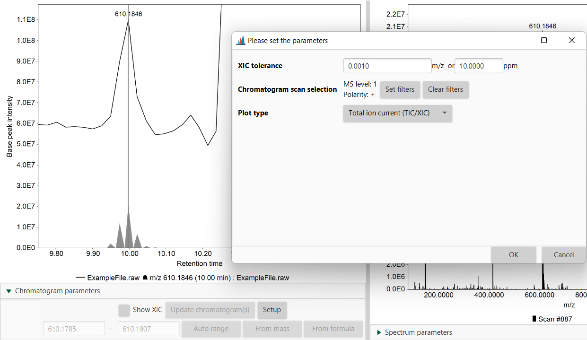The width and height of the screenshot is (587, 340).
Task: Click the From formula button
Action: pyautogui.click(x=333, y=329)
